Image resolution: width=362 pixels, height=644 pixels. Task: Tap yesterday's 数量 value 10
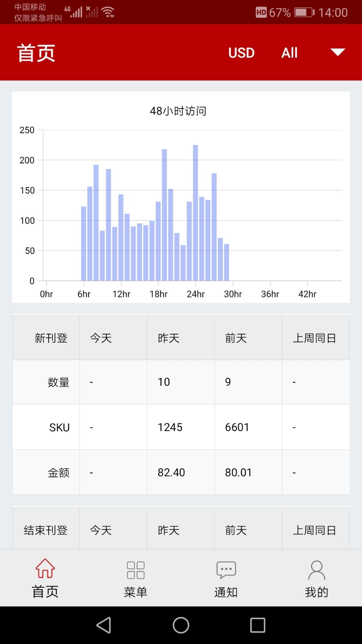pos(164,382)
